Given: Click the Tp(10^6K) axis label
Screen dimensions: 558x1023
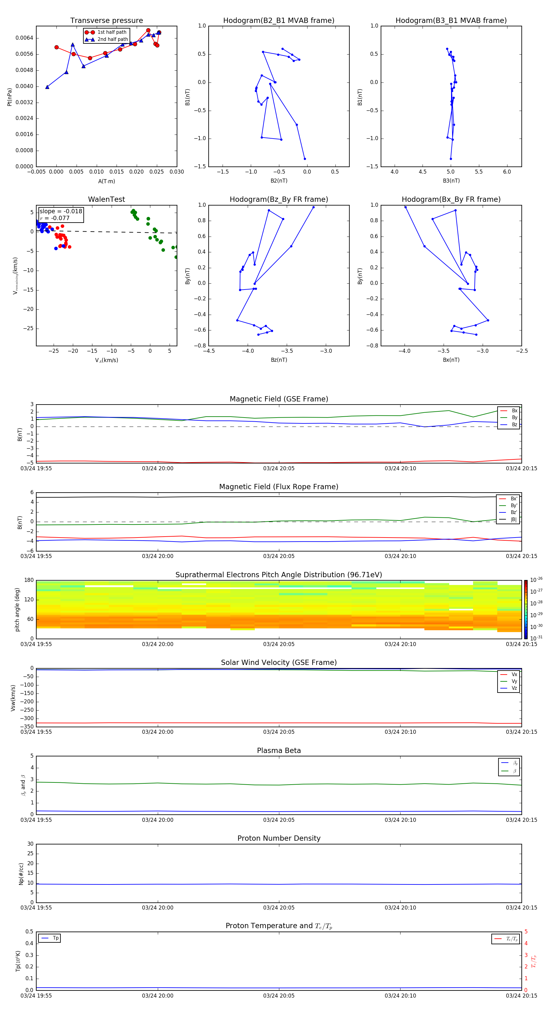Looking at the screenshot, I should tap(18, 961).
